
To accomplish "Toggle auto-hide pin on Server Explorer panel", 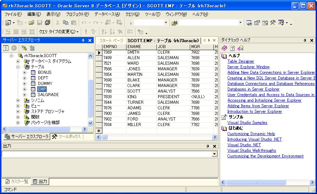I will pos(83,40).
